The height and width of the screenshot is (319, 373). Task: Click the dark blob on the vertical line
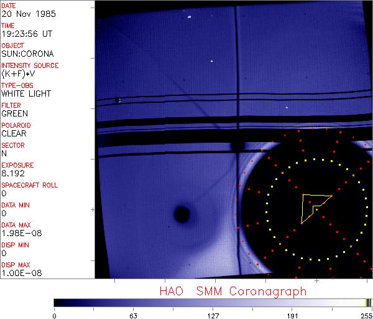coord(237,146)
